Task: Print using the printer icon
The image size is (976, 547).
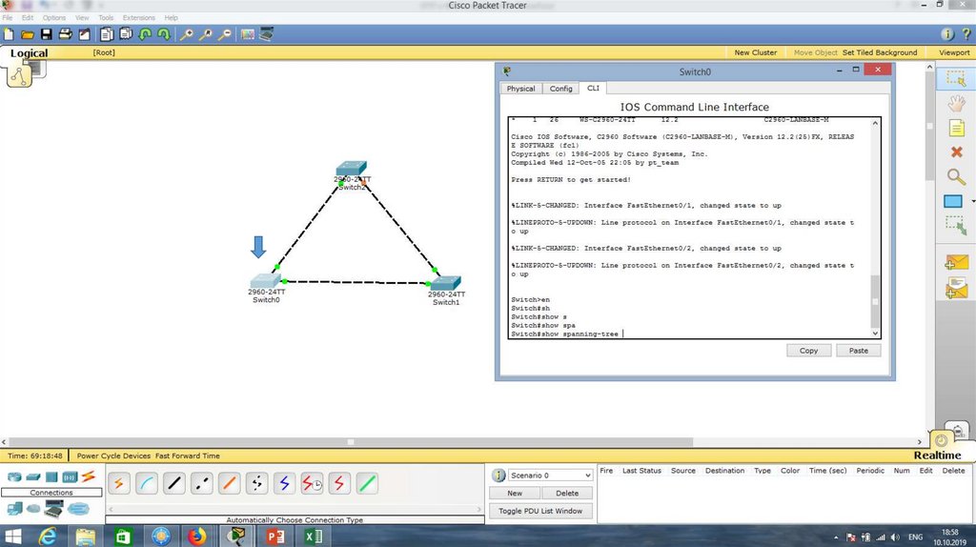Action: pyautogui.click(x=66, y=34)
